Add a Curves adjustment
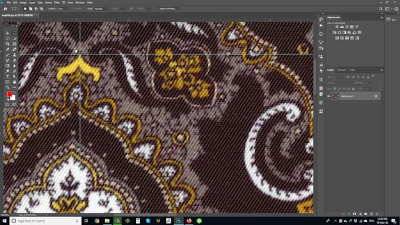This screenshot has height=225, width=400. [347, 27]
